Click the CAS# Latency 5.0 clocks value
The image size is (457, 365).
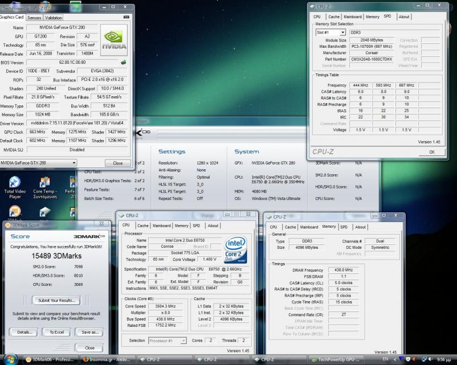click(344, 283)
